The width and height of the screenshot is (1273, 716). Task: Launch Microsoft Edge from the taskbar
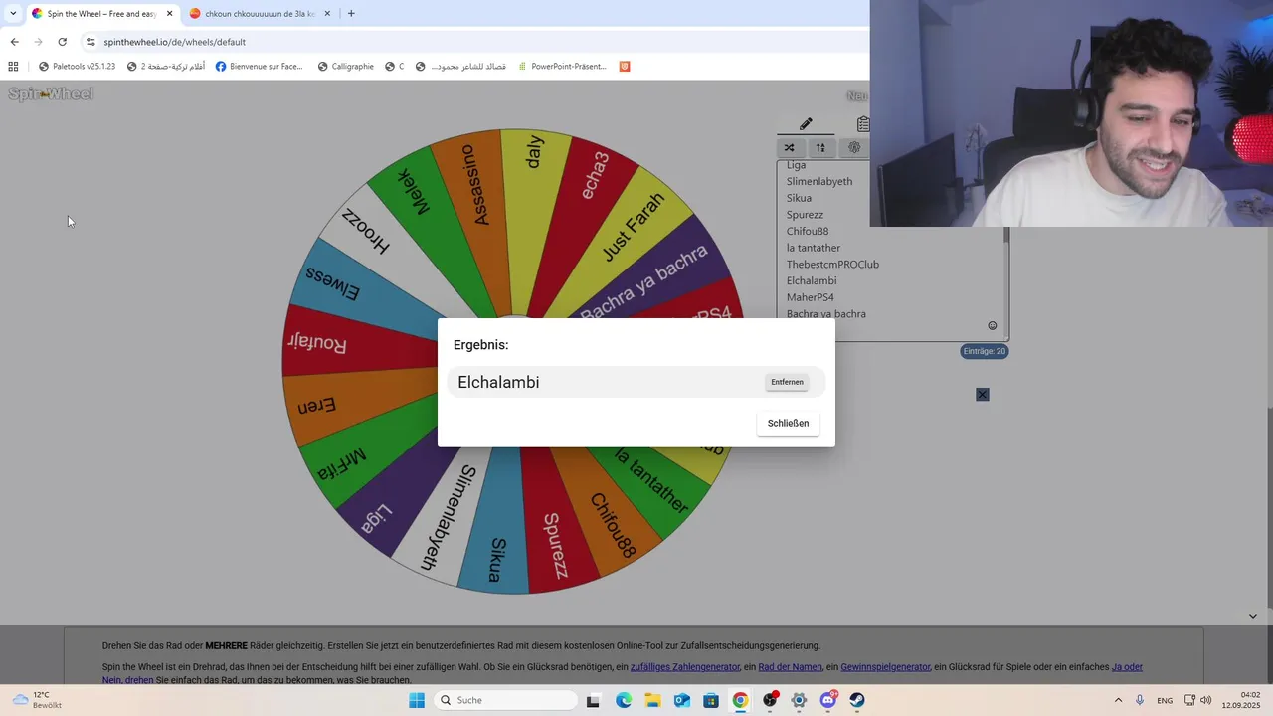pyautogui.click(x=624, y=700)
